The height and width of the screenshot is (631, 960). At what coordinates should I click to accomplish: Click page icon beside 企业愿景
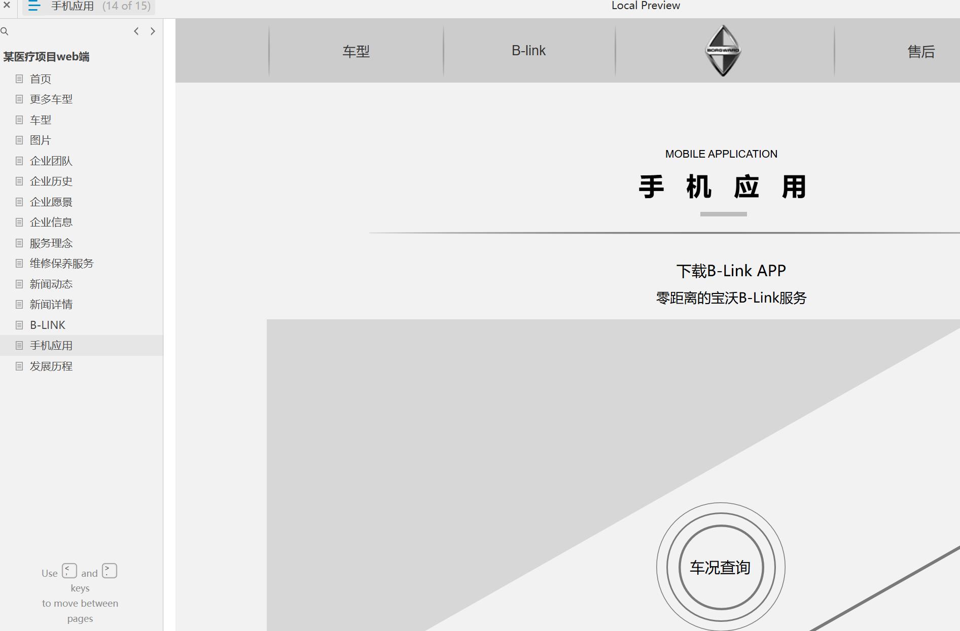click(x=19, y=202)
